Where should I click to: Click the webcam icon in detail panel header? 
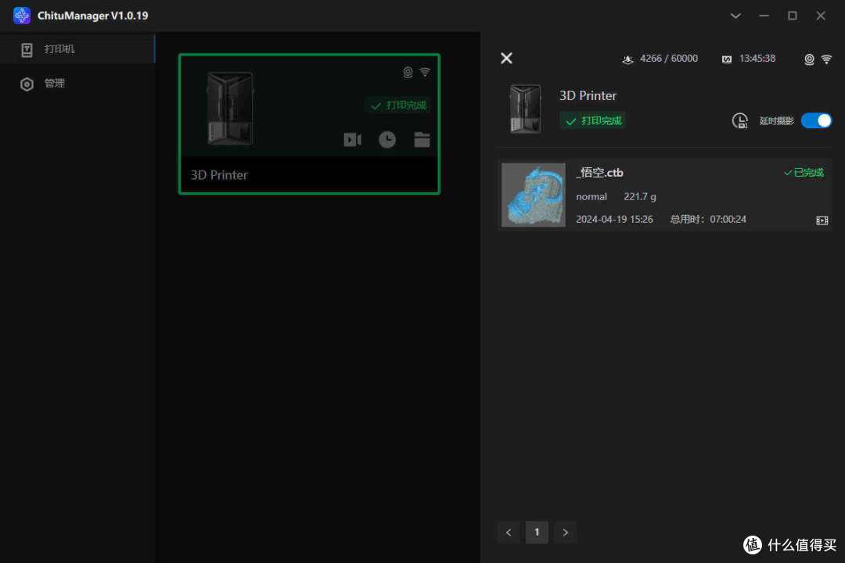pos(809,59)
